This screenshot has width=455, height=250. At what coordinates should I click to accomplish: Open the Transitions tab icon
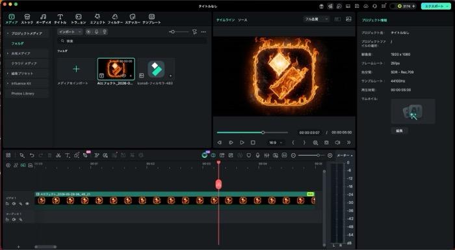79,16
